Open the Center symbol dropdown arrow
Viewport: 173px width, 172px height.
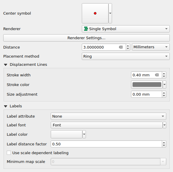[110, 13]
